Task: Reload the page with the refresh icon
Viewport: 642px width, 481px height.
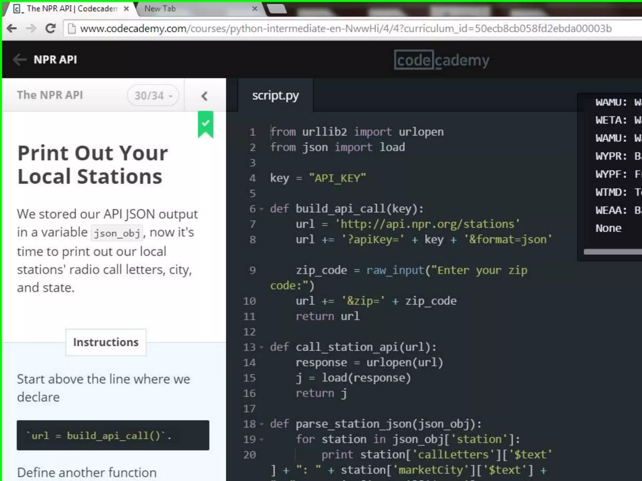Action: (x=50, y=28)
